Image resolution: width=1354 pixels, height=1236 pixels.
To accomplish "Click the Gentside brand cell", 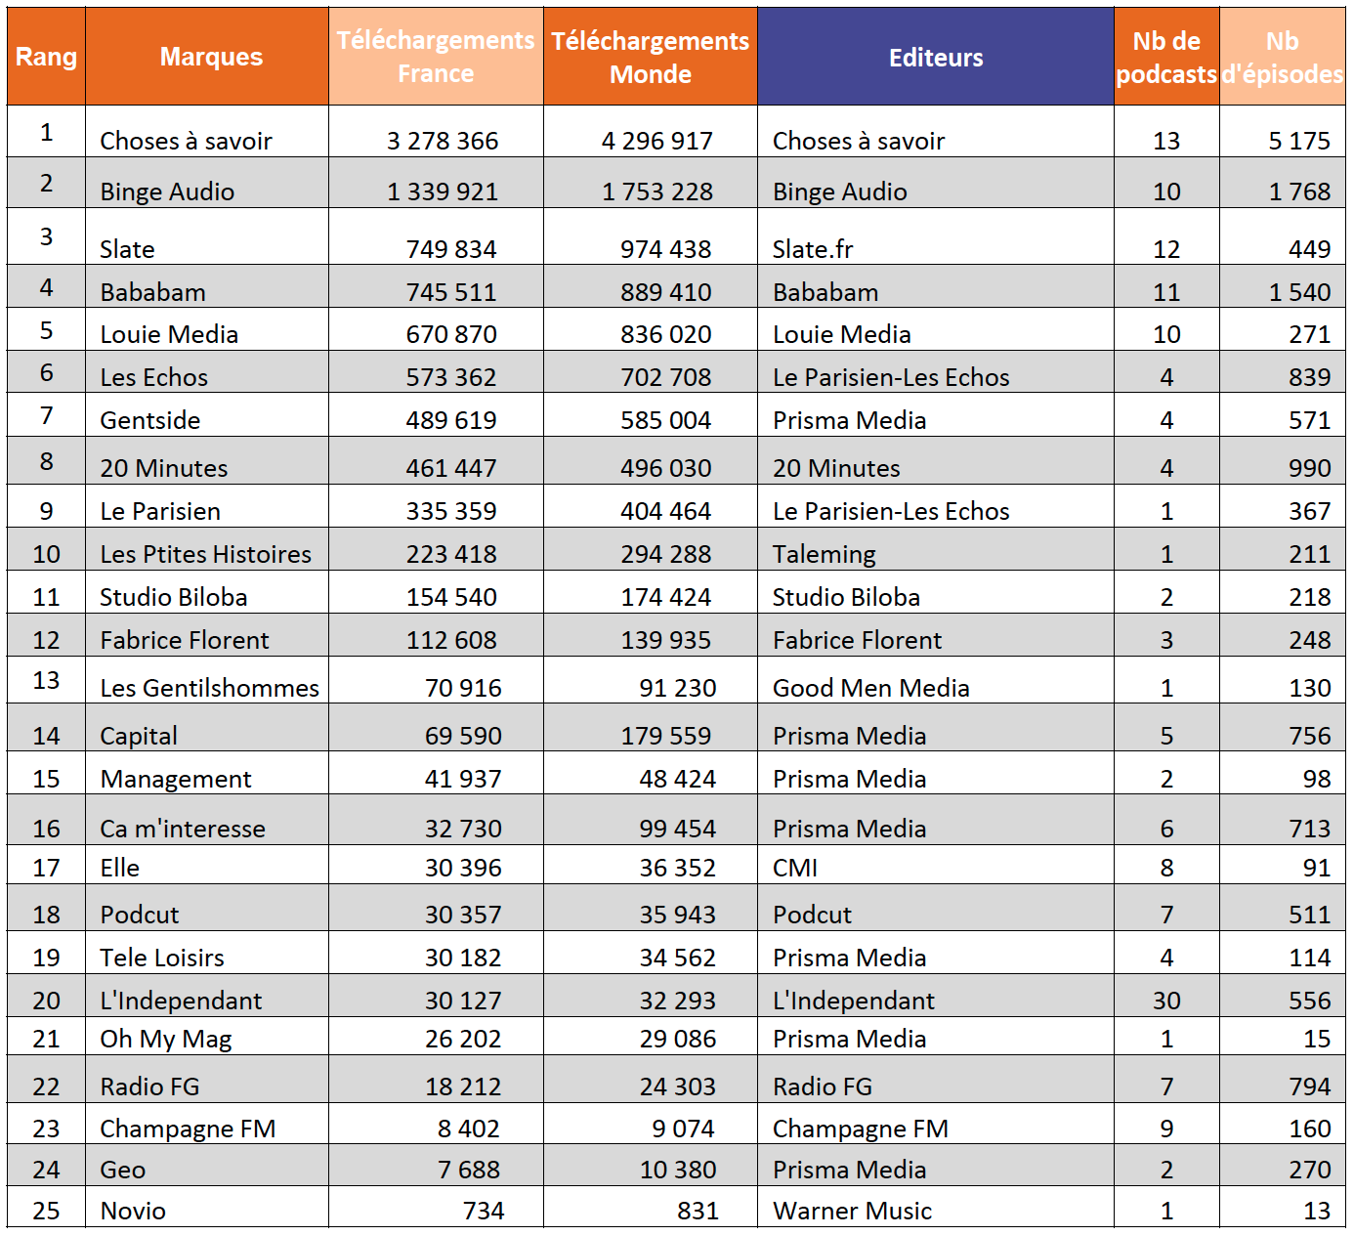I will click(150, 420).
